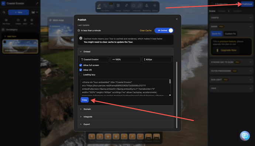Image resolution: width=255 pixels, height=146 pixels.
Task: Click the Publish dialog vertical scrollbar
Action: (177, 95)
